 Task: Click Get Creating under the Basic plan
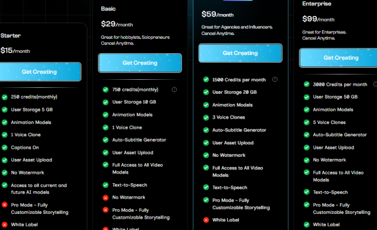139,62
